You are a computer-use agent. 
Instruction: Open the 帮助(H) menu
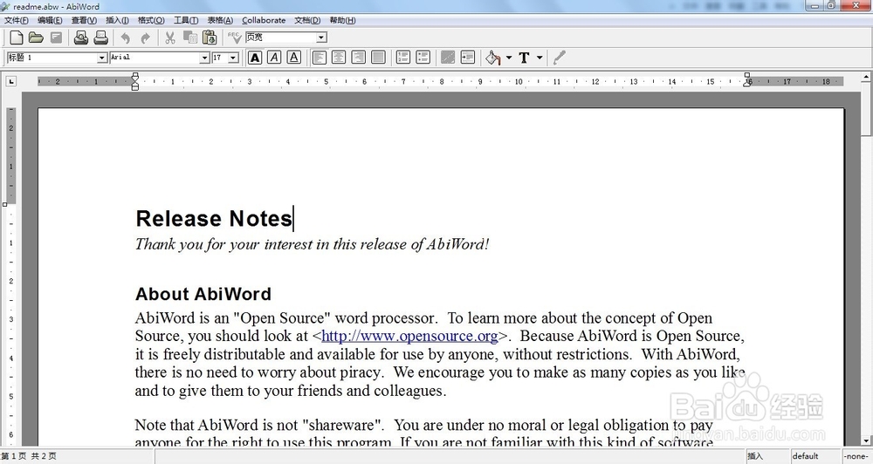[x=342, y=20]
